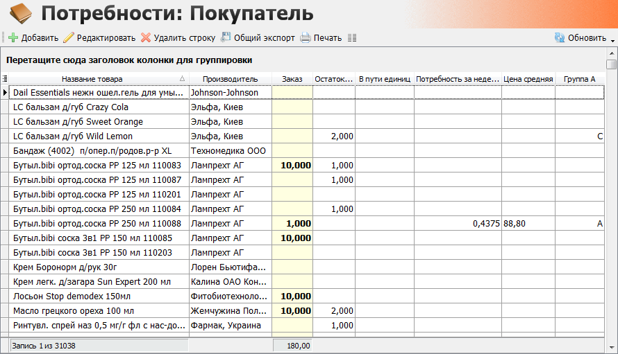The width and height of the screenshot is (618, 354).
Task: Click the Группа А column header
Action: (x=580, y=79)
